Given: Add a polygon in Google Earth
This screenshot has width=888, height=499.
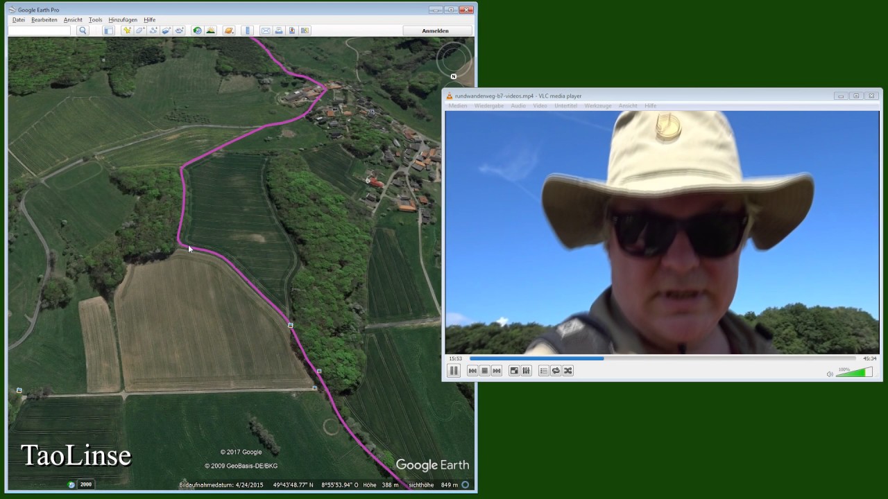Looking at the screenshot, I should tap(139, 30).
